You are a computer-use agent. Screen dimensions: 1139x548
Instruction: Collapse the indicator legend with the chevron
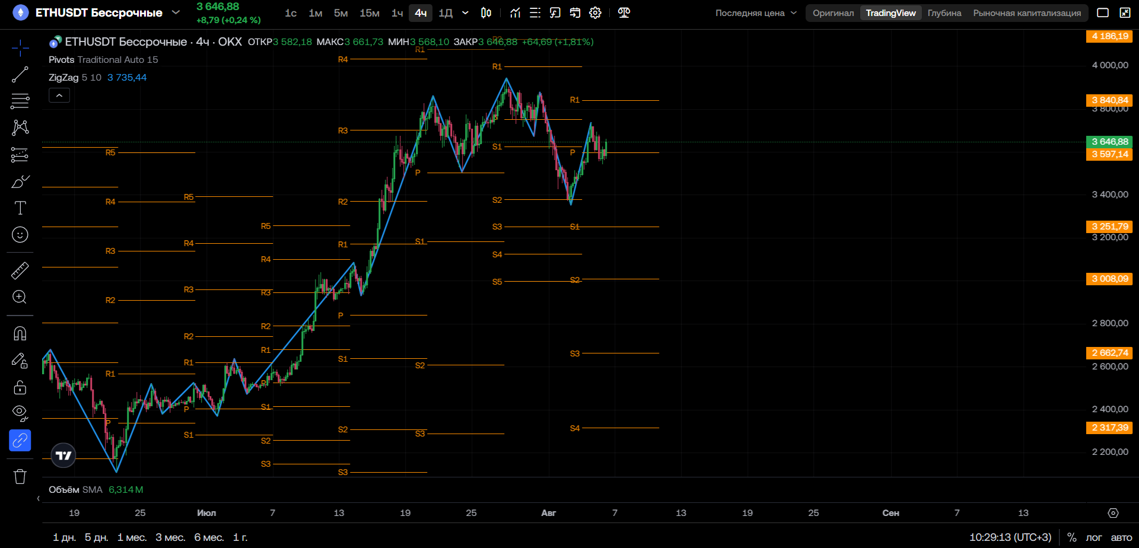point(59,95)
